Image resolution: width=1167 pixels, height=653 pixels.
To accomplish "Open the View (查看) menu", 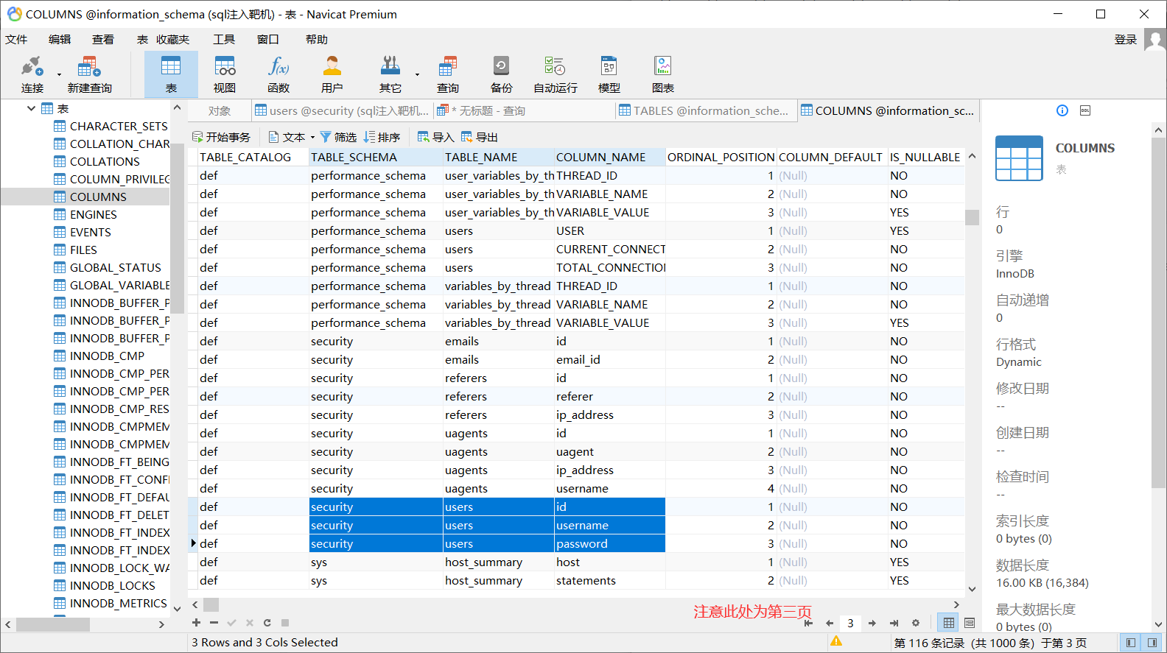I will (103, 39).
